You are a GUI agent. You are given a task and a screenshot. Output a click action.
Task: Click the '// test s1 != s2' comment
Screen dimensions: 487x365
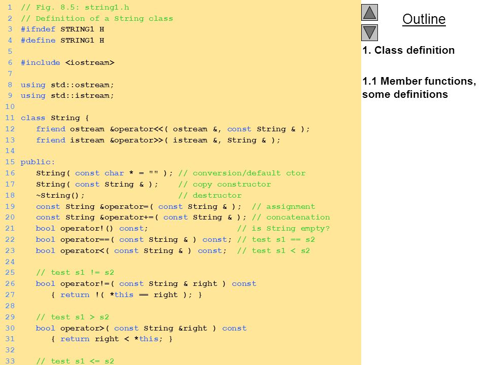point(75,273)
